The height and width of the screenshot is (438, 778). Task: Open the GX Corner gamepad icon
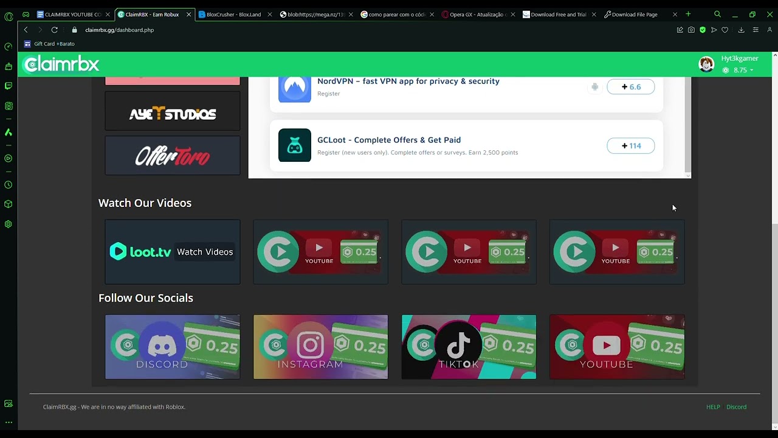(26, 14)
